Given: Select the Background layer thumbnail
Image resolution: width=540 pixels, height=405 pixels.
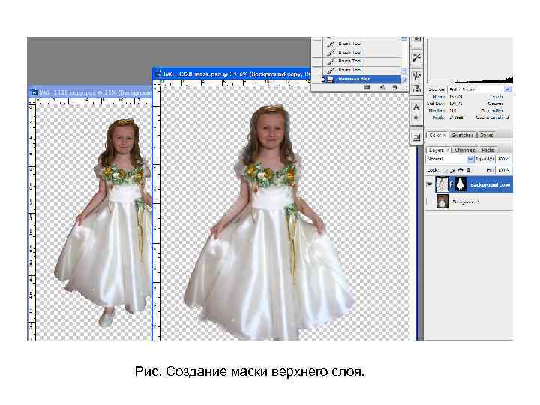Looking at the screenshot, I should (x=442, y=202).
